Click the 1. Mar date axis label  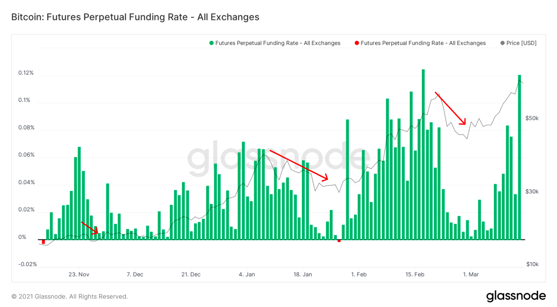[471, 275]
